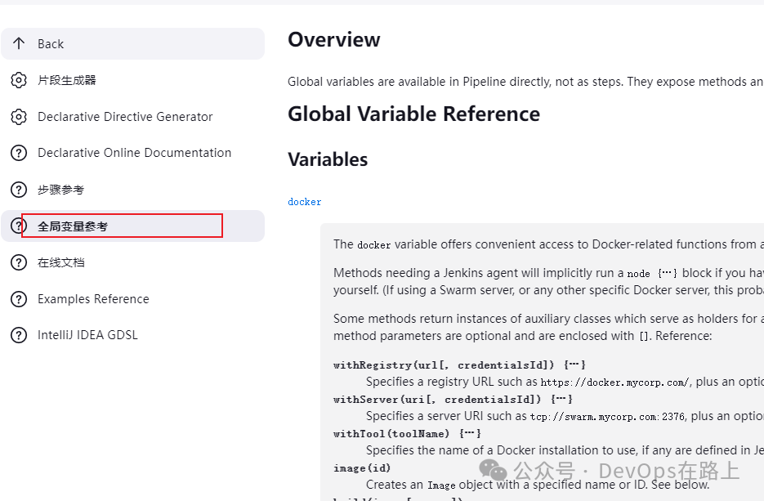Viewport: 764px width, 501px height.
Task: Select 步骤参考 in the sidebar
Action: point(132,190)
